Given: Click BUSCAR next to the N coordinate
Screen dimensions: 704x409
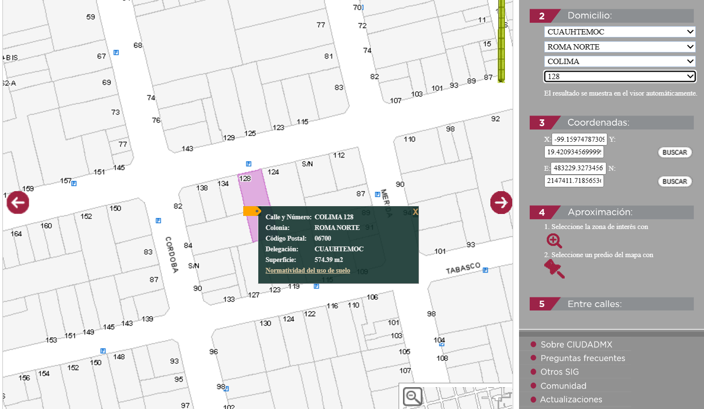Looking at the screenshot, I should coord(675,181).
